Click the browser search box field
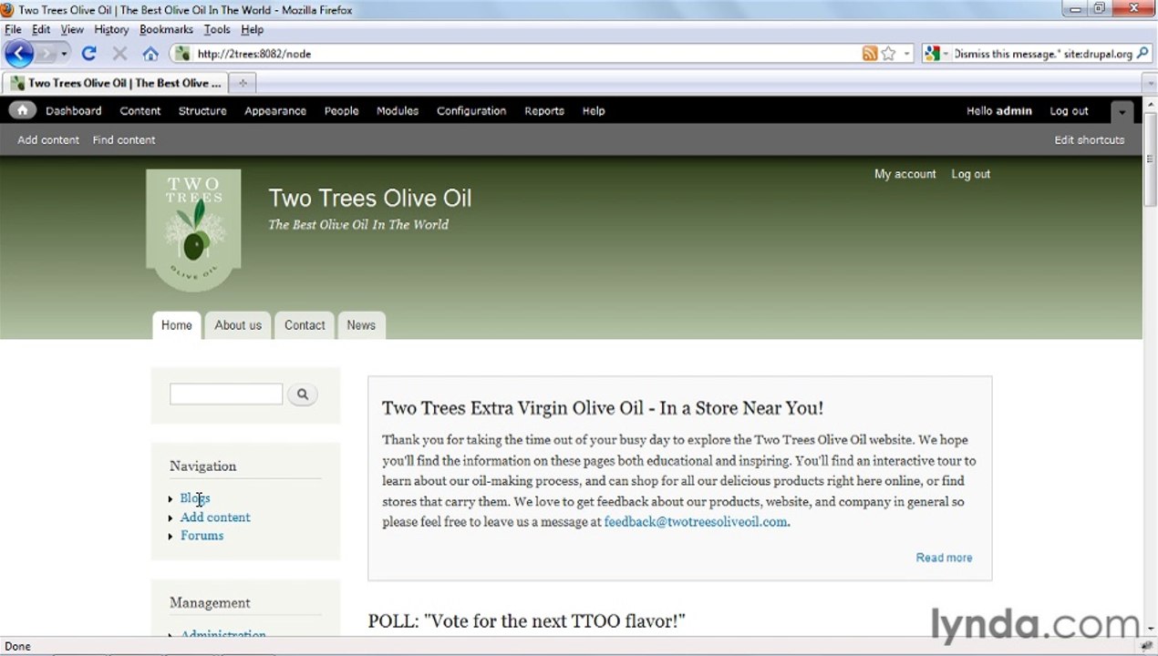The width and height of the screenshot is (1158, 656). [x=1042, y=54]
